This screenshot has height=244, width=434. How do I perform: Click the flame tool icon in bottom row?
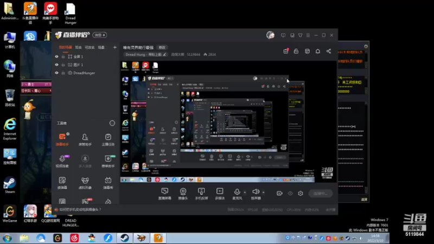pos(108,201)
